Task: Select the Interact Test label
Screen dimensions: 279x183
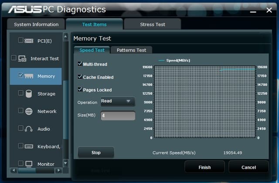Action: click(x=44, y=58)
